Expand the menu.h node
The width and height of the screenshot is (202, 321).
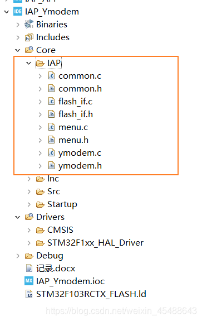[40, 140]
